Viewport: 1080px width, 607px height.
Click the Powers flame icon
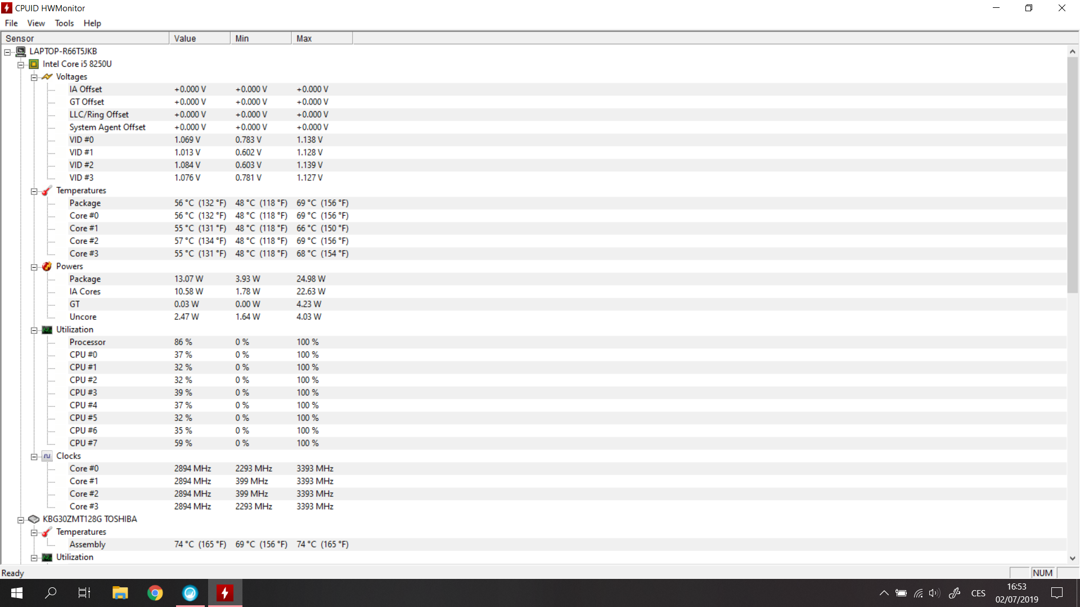47,266
